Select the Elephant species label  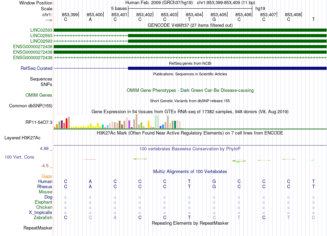44,202
